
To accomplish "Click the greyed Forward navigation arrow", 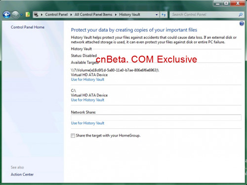I will (x=15, y=15).
